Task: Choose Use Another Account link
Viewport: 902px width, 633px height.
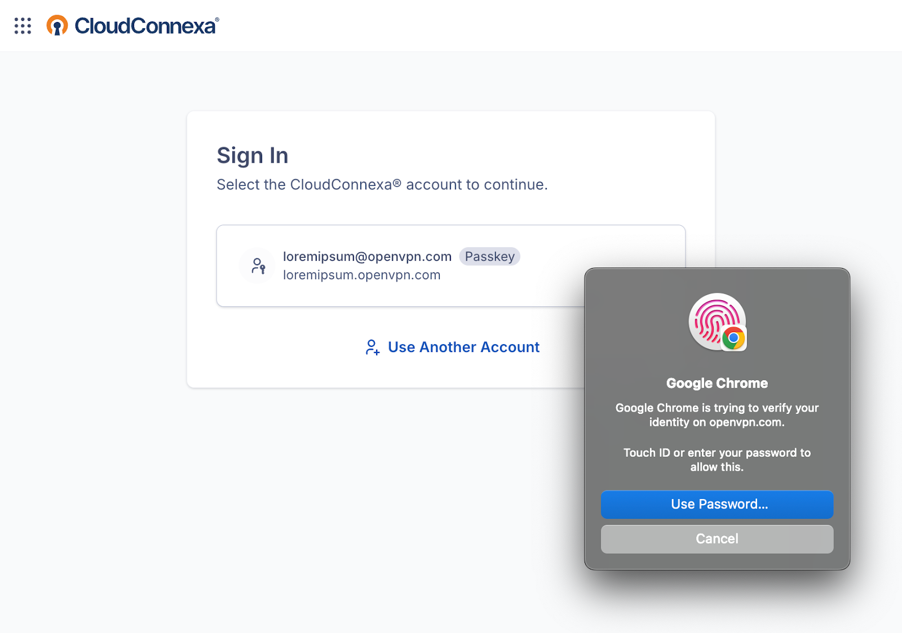Action: click(463, 347)
